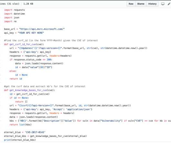
Task: Click the print(eternal_blue_kbs) line
Action: (x=20, y=140)
